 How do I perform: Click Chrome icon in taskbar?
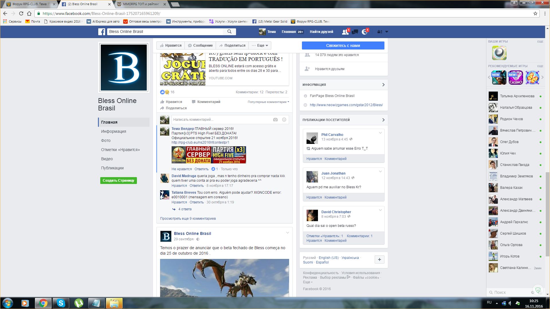pyautogui.click(x=43, y=303)
